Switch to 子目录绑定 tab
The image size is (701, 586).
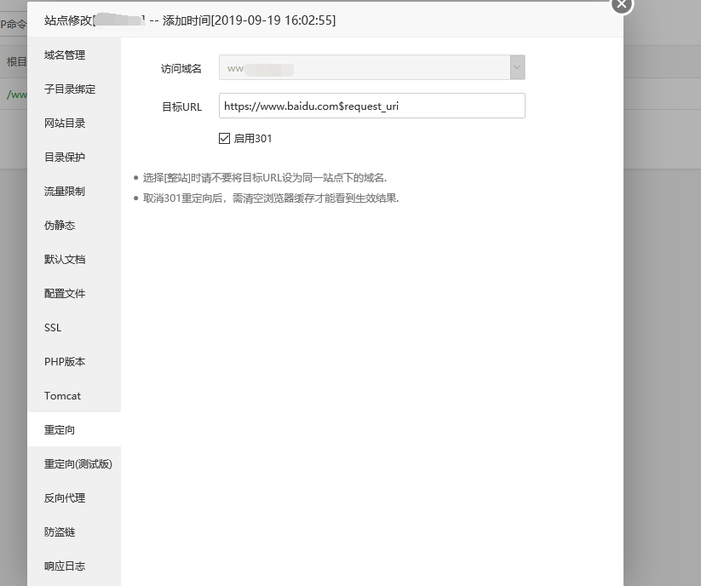tap(74, 89)
